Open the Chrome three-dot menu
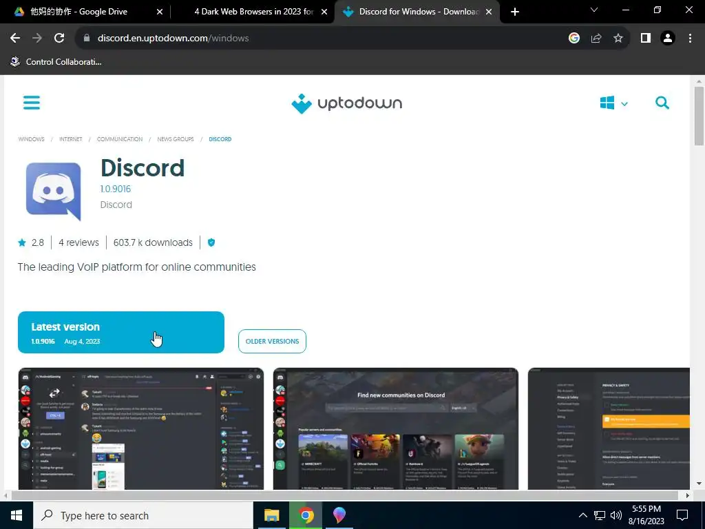 (690, 39)
